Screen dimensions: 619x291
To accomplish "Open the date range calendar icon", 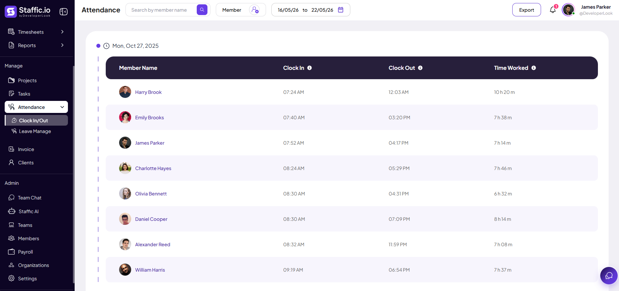I will click(x=341, y=10).
